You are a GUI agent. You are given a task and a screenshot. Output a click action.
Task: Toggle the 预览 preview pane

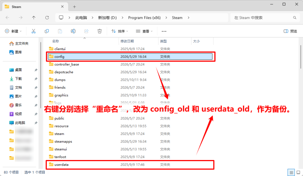coord(290,31)
